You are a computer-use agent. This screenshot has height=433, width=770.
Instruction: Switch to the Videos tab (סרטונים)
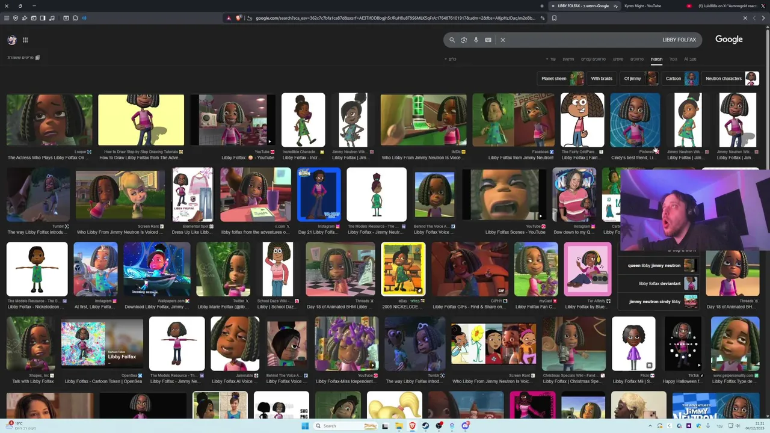click(x=637, y=59)
